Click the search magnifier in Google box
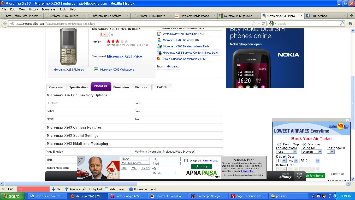The image size is (355, 200). coord(341,23)
